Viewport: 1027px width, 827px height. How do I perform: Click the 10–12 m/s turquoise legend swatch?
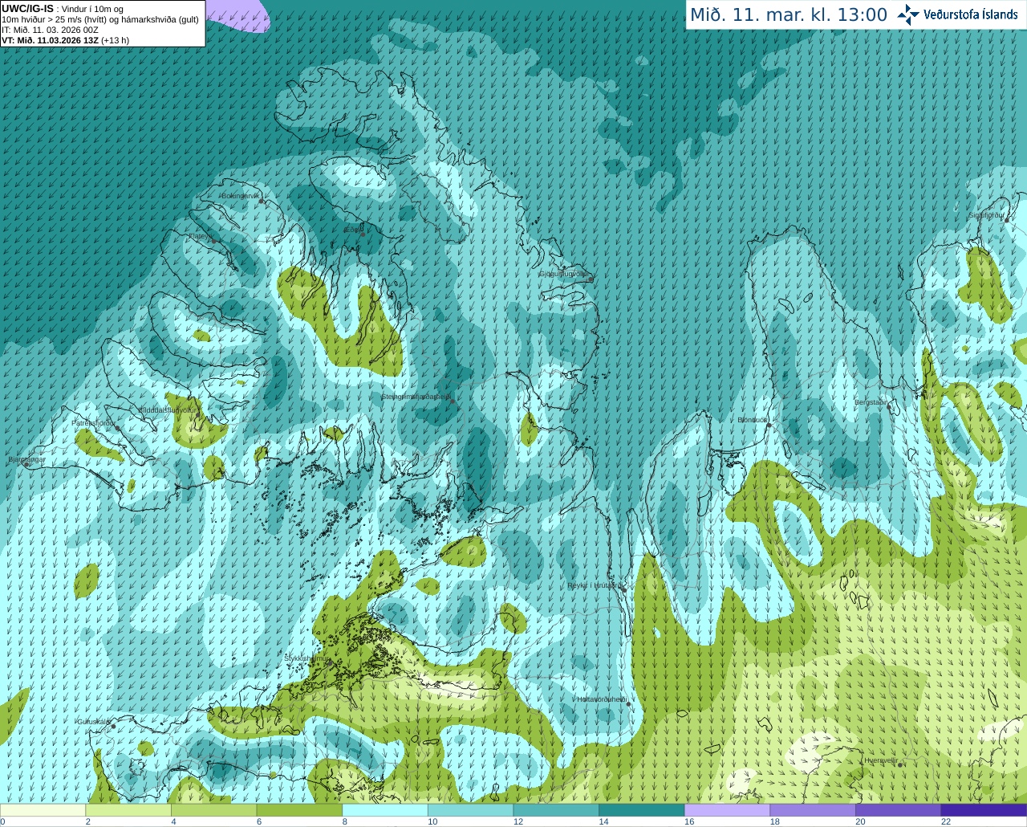pos(471,810)
